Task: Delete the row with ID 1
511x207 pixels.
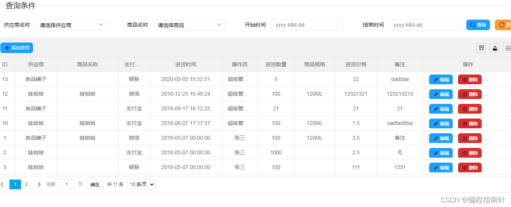Action: point(470,138)
